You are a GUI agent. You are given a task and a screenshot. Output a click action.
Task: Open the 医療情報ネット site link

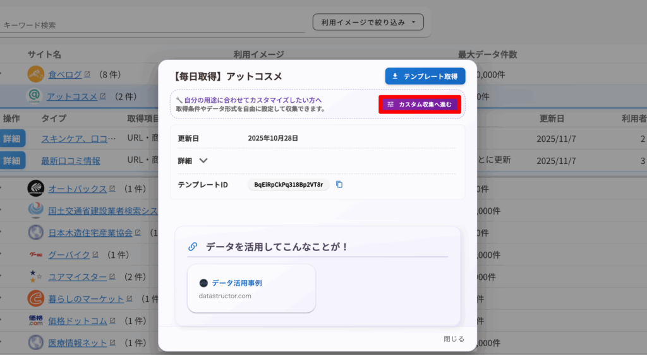coord(78,343)
